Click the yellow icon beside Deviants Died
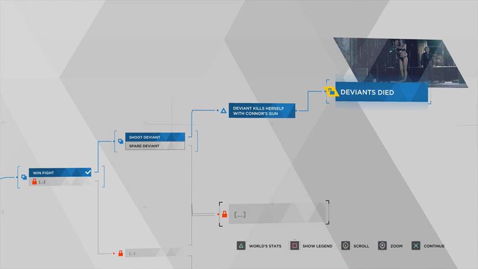The width and height of the screenshot is (478, 269). [x=331, y=92]
